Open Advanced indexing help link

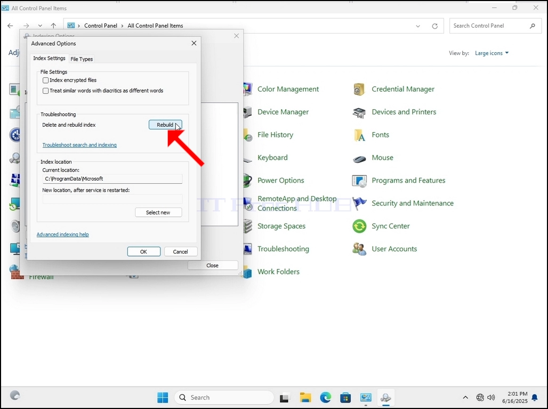62,234
